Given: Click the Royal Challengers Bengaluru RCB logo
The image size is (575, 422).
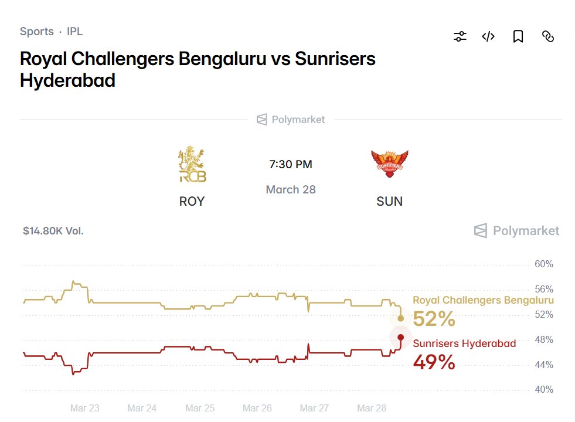Looking at the screenshot, I should pos(192,166).
